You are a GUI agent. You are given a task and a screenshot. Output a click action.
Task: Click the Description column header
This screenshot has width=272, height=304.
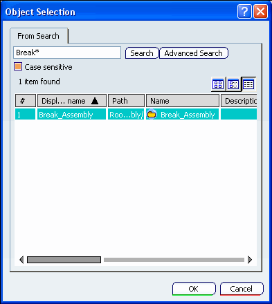239,101
